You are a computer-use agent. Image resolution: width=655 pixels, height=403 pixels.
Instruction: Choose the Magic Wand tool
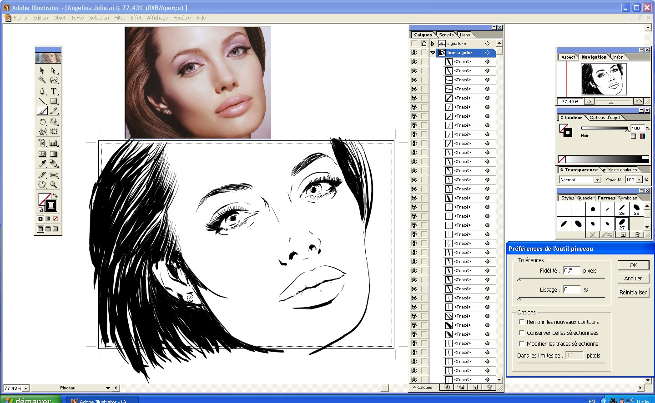42,80
